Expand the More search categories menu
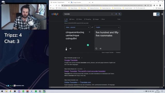Image resolution: width=165 pixels, height=93 pixels. click(103, 19)
